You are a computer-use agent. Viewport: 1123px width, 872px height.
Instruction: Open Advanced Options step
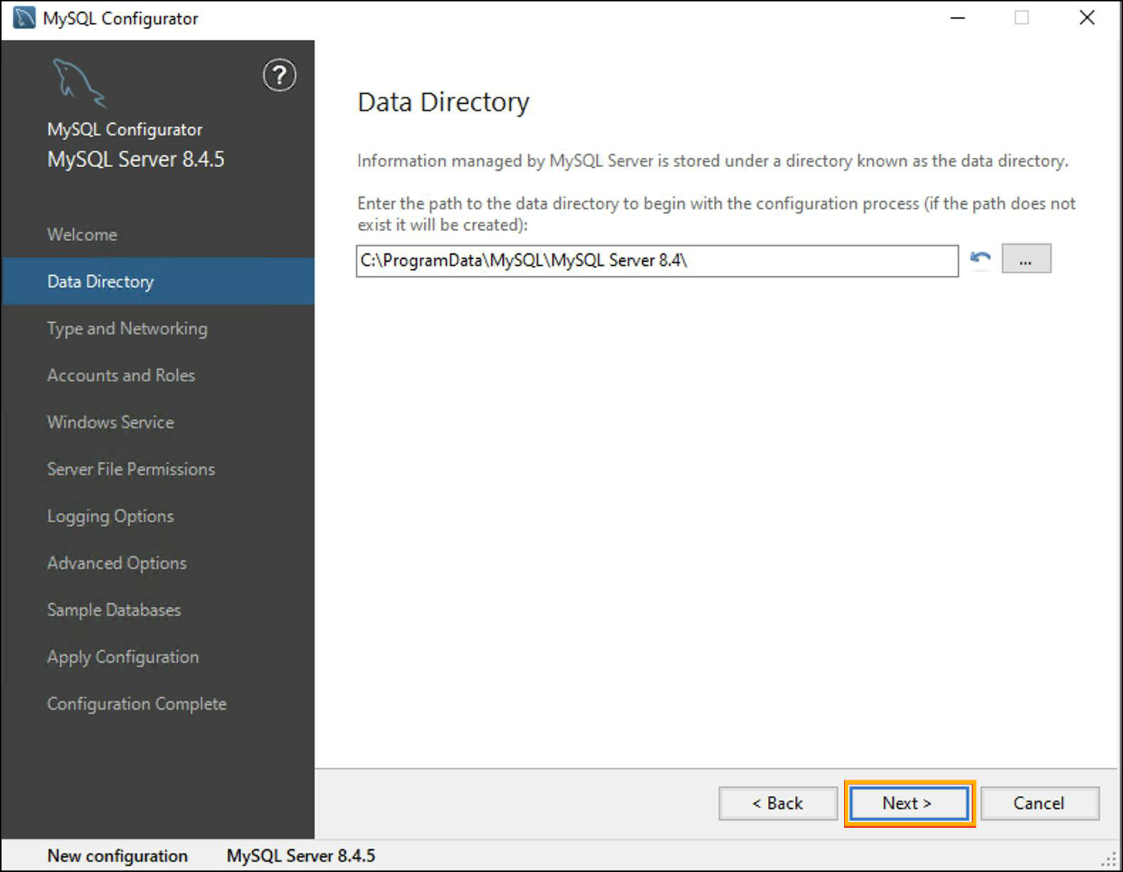(117, 563)
